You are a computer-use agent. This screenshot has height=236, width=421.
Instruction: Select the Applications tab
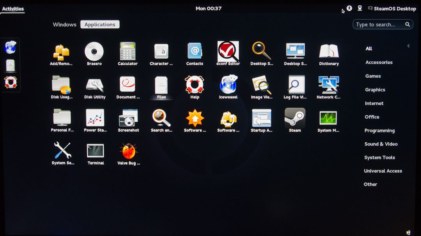coord(100,24)
